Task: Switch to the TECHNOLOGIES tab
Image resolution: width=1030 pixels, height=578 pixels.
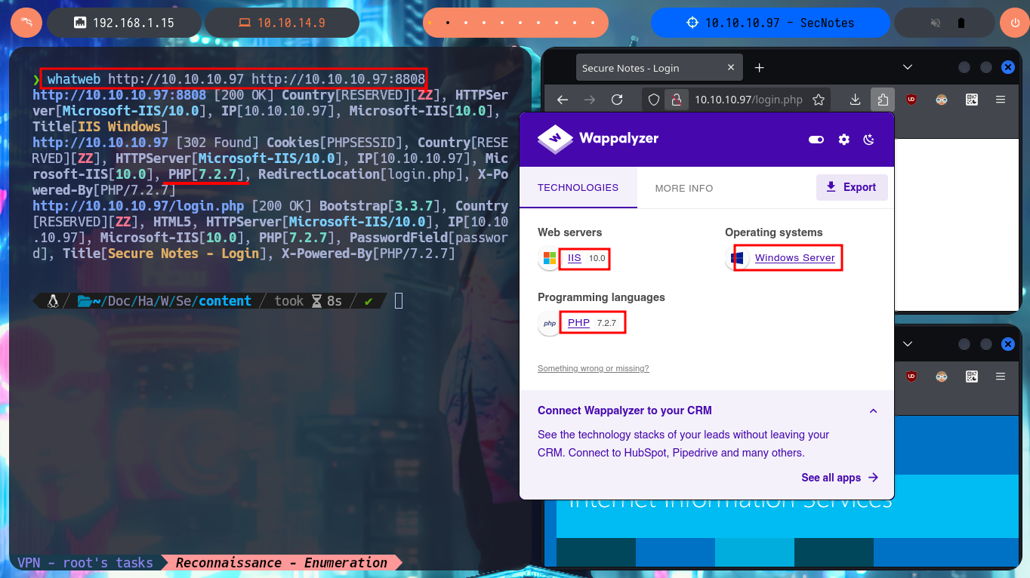Action: coord(578,187)
